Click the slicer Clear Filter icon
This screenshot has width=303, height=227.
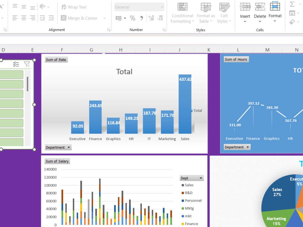[x=27, y=64]
